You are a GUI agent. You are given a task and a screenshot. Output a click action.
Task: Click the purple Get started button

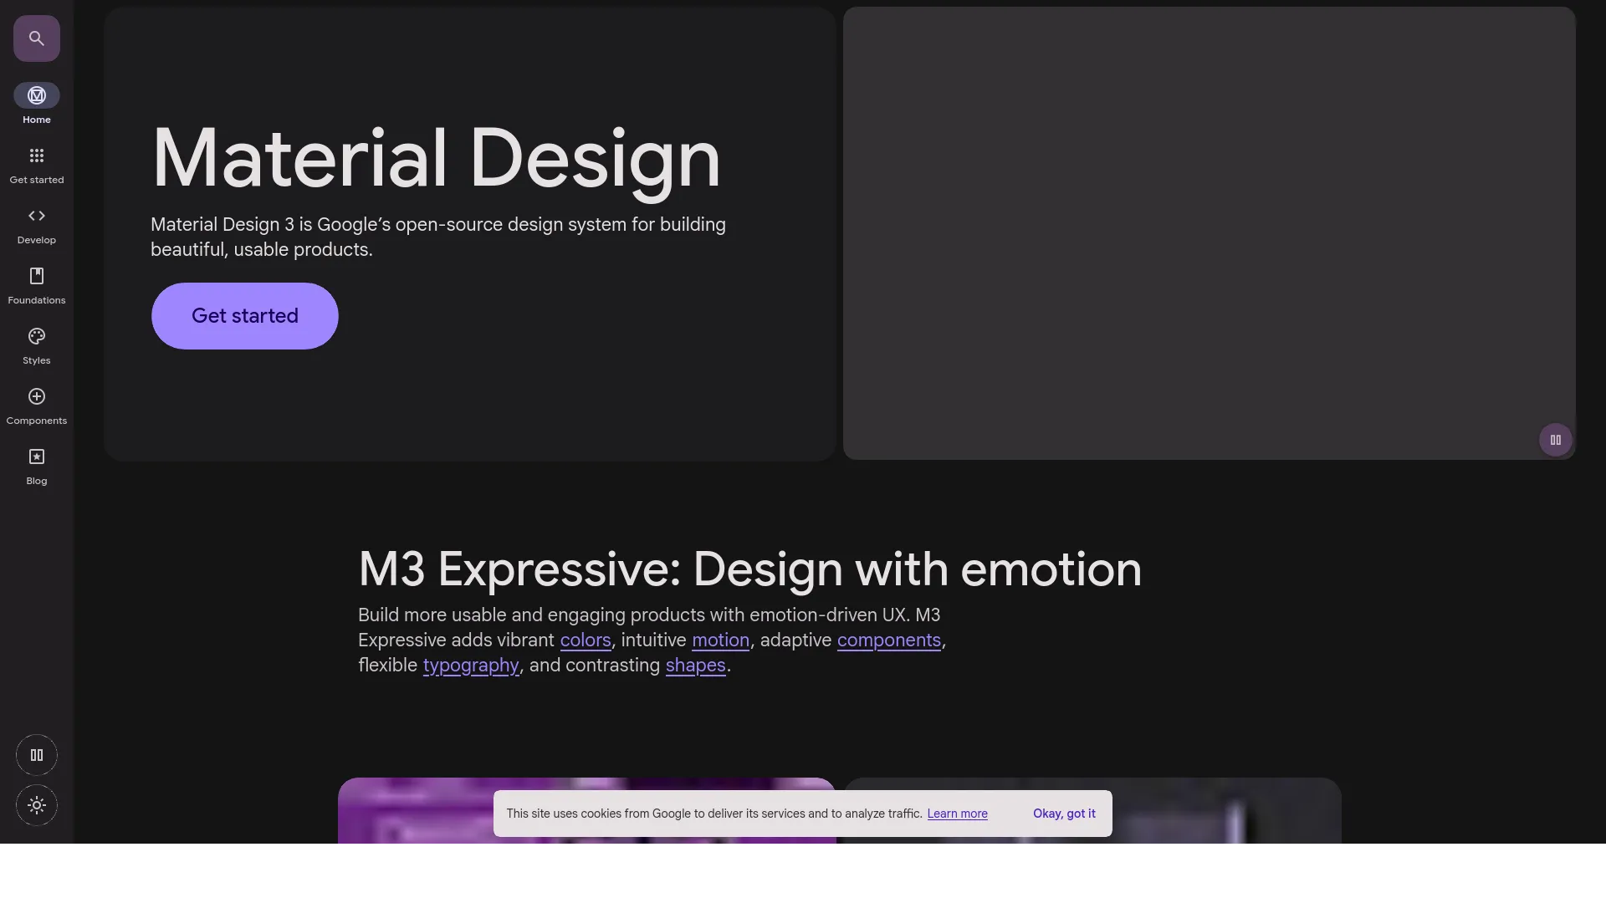245,316
